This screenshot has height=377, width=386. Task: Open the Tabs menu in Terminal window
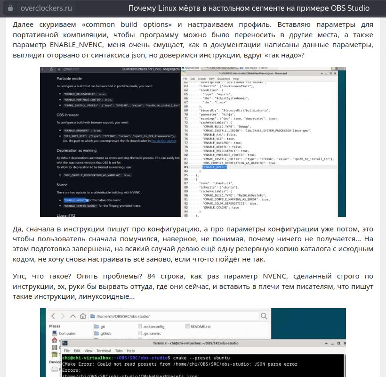coord(119,351)
